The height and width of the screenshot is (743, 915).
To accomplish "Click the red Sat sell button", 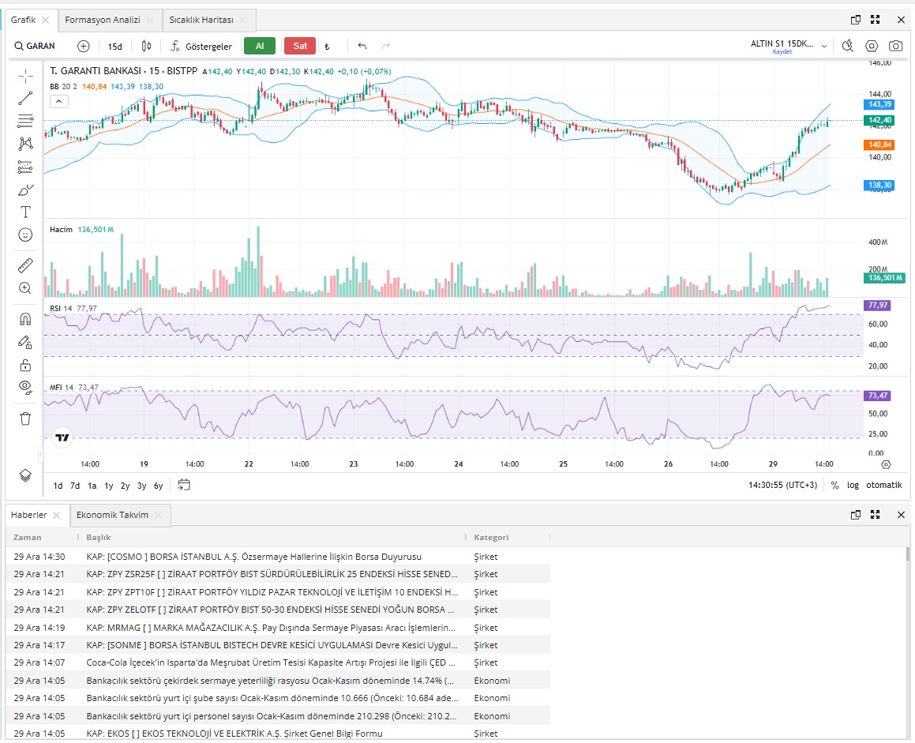I will [300, 46].
